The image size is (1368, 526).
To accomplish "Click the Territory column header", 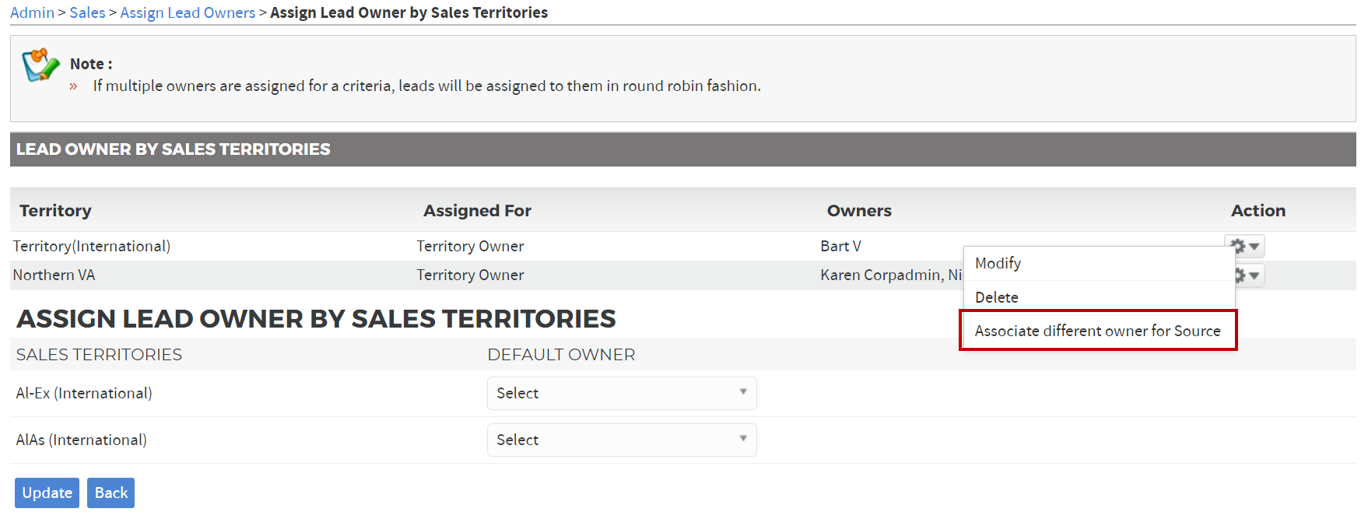I will coord(55,210).
